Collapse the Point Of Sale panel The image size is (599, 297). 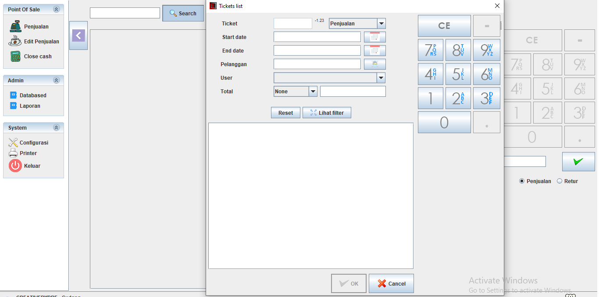56,9
